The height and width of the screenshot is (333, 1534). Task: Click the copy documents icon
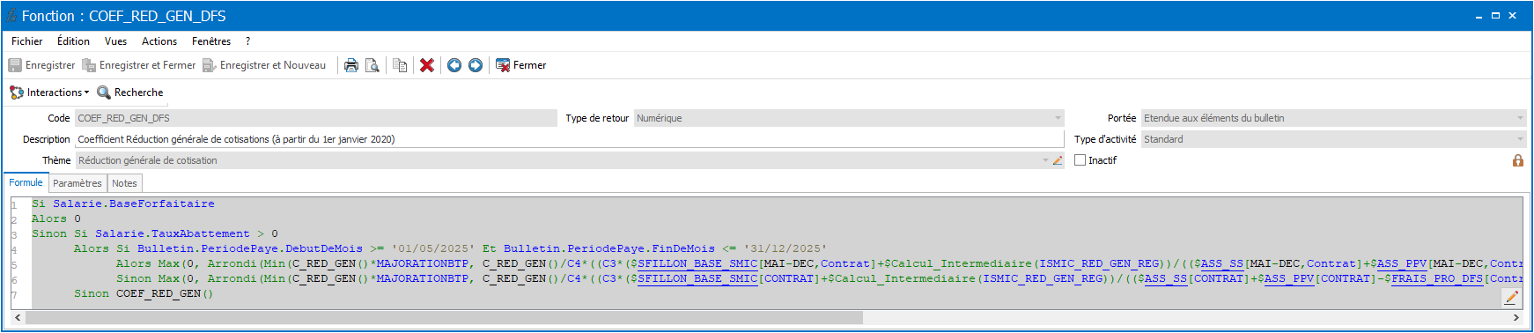[x=400, y=65]
